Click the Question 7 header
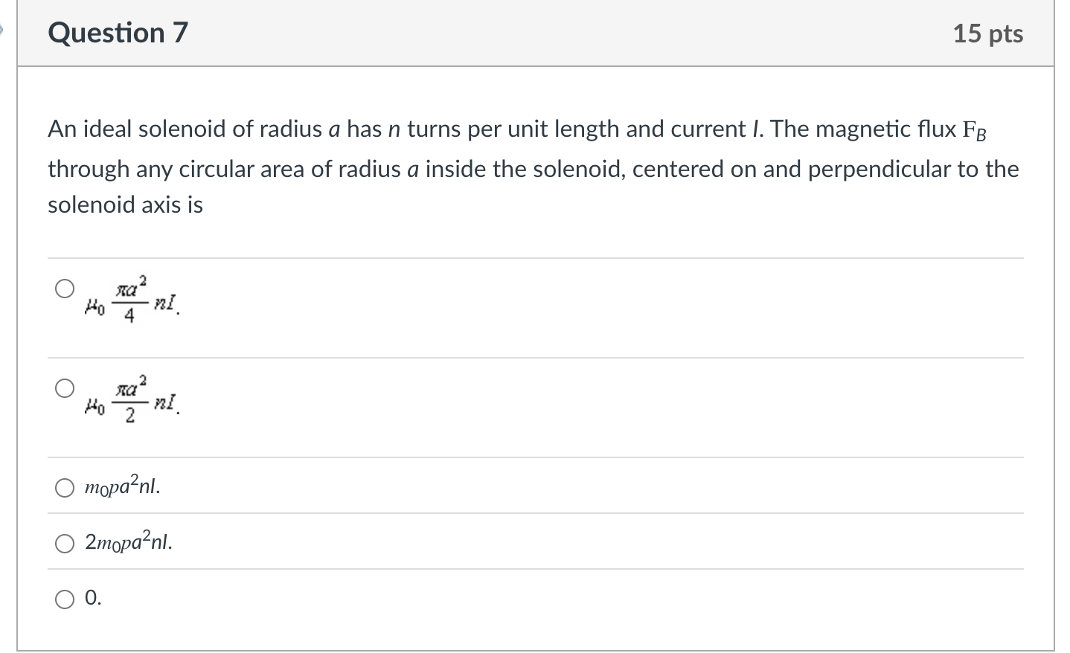Viewport: 1070px width, 653px height. 115,33
